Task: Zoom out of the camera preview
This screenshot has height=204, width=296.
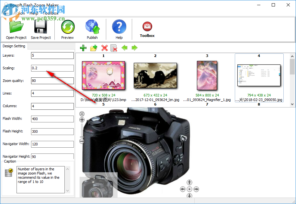Action: [82, 141]
